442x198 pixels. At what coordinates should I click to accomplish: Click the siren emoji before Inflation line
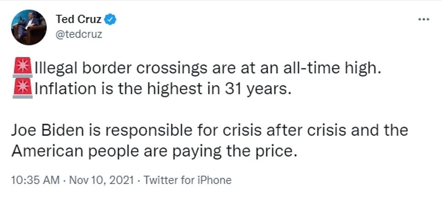click(23, 90)
